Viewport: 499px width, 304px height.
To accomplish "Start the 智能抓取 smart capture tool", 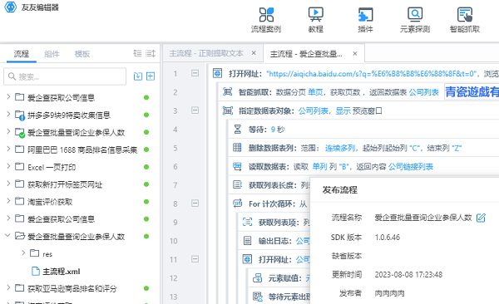I will pyautogui.click(x=465, y=20).
